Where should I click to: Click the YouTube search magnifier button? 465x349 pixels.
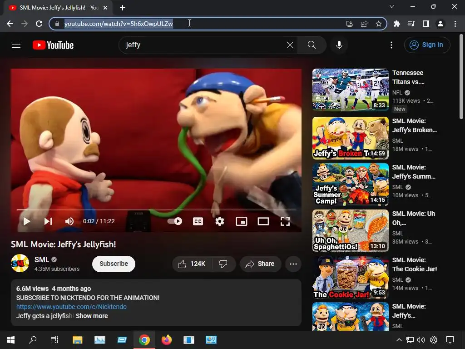(x=312, y=45)
